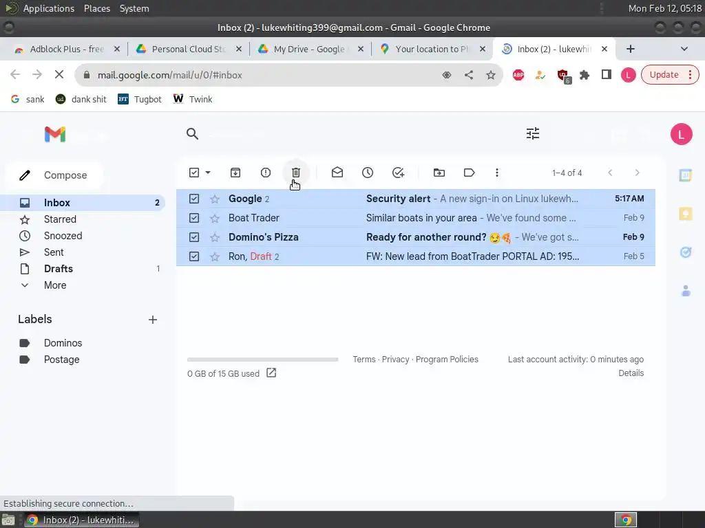Image resolution: width=705 pixels, height=528 pixels.
Task: Toggle the select-all emails checkbox
Action: pyautogui.click(x=194, y=173)
